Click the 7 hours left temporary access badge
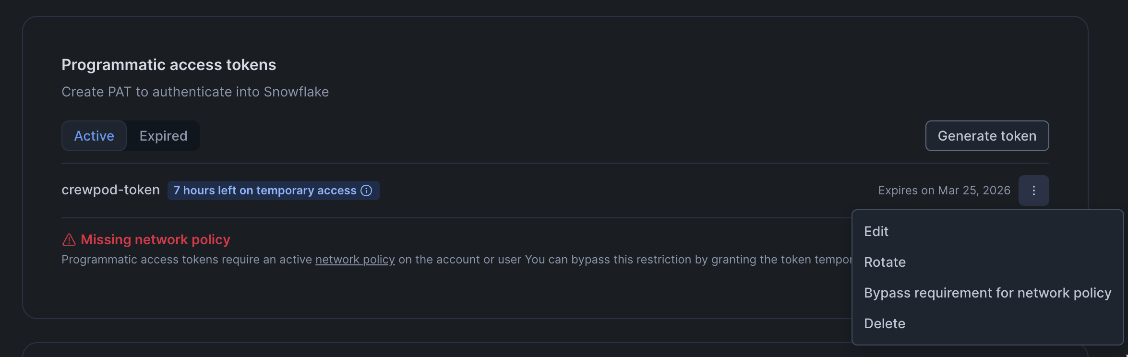The height and width of the screenshot is (357, 1128). (264, 190)
